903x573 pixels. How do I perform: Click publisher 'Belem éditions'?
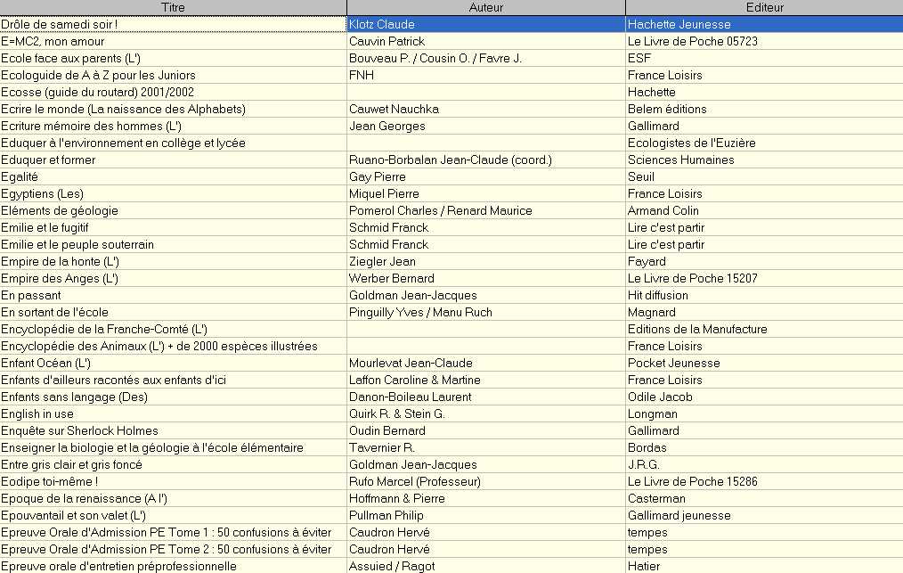(667, 109)
